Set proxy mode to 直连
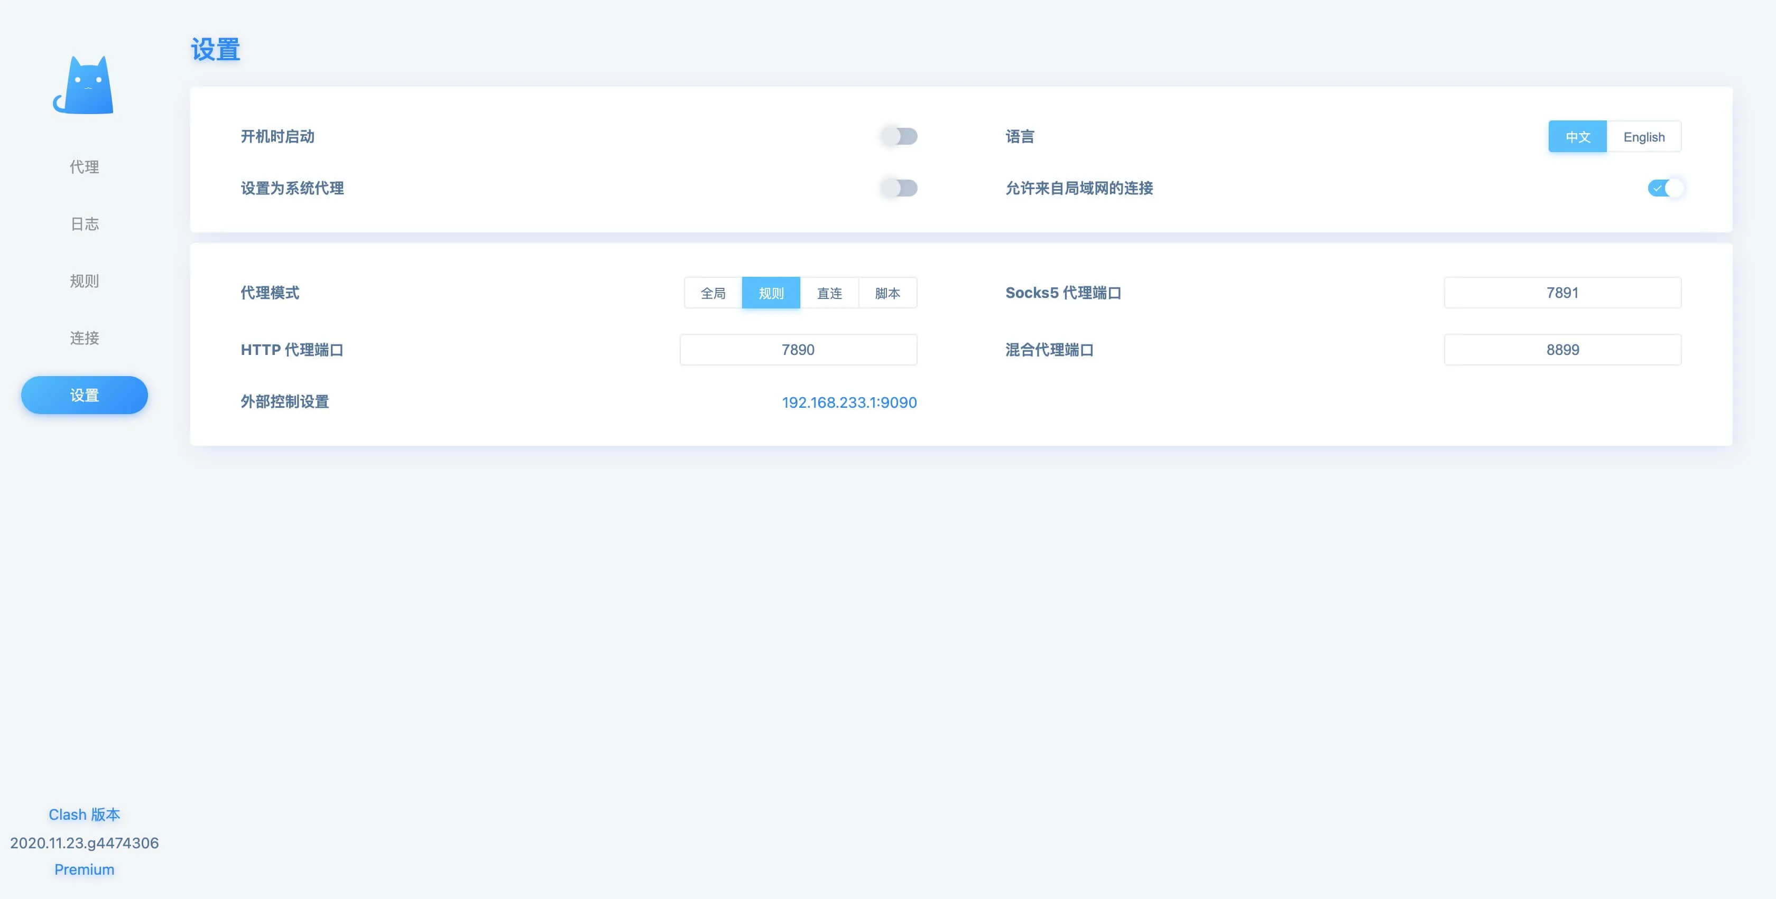Image resolution: width=1776 pixels, height=899 pixels. 829,294
